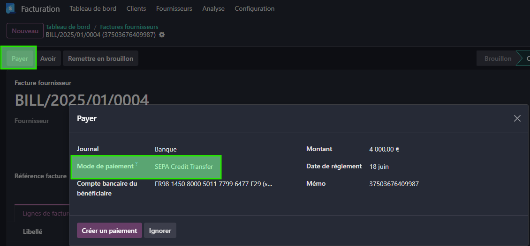This screenshot has width=530, height=246.
Task: Click the question mark help tooltip icon
Action: (x=136, y=163)
